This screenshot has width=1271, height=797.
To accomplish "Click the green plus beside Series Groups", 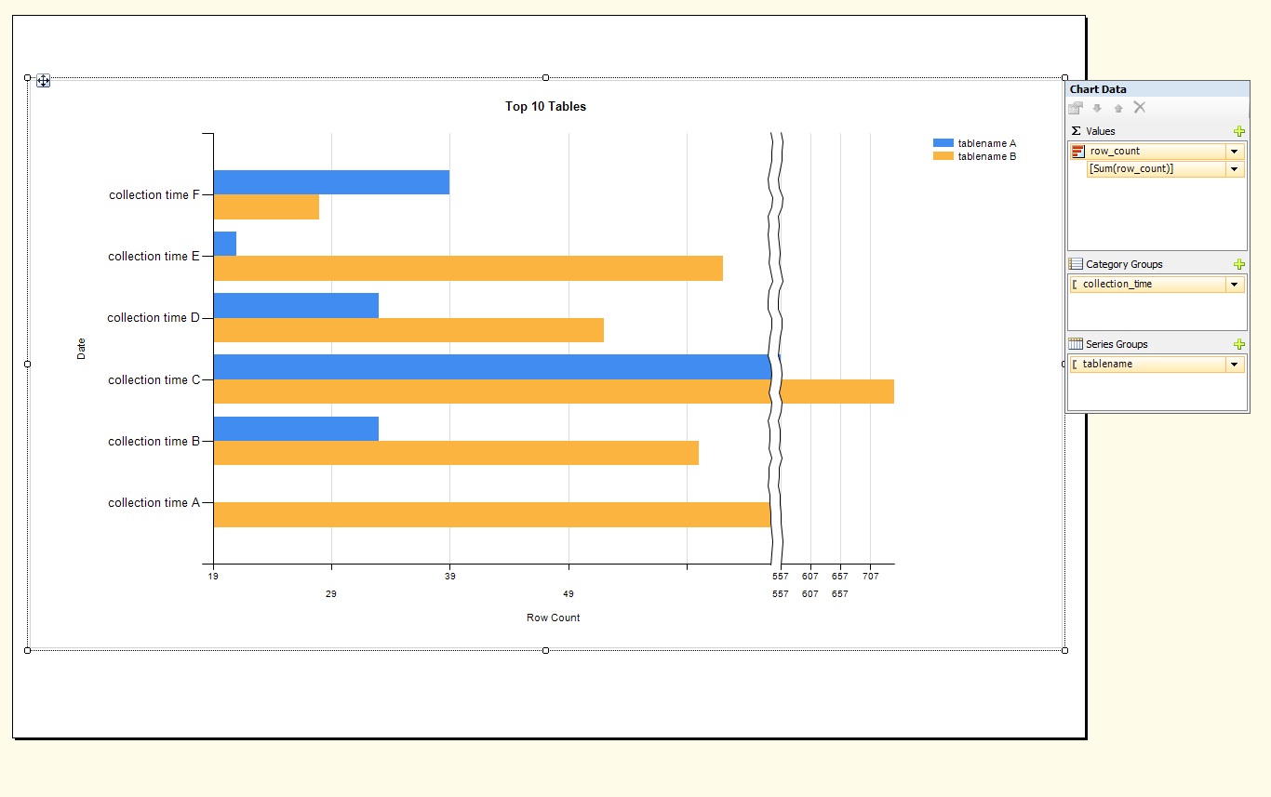I will pos(1239,343).
